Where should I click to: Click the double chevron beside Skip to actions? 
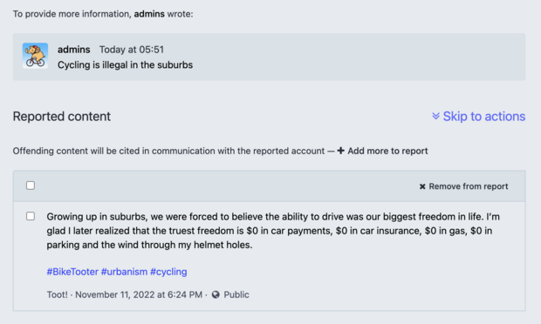point(435,116)
